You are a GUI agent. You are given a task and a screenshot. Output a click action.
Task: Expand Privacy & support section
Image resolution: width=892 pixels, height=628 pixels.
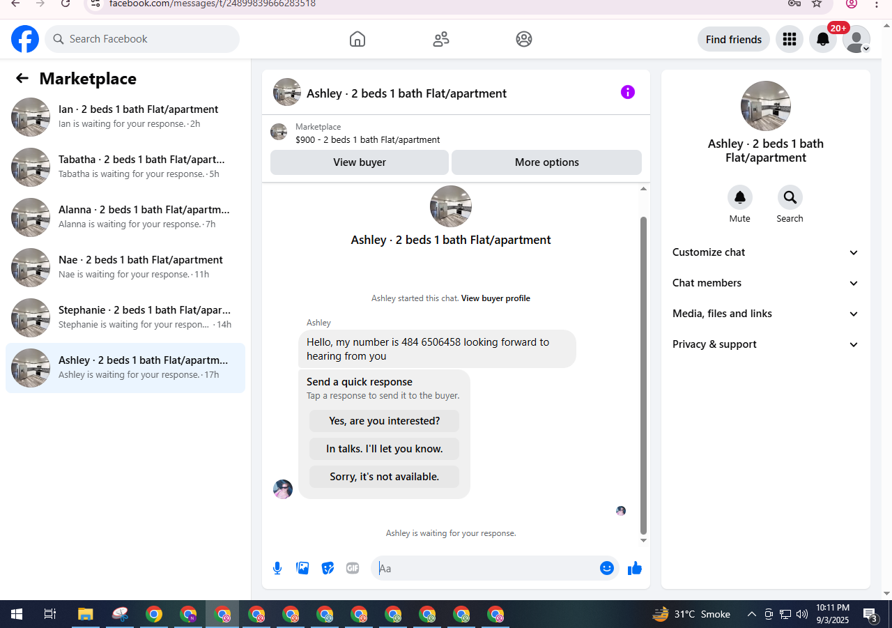pyautogui.click(x=765, y=344)
